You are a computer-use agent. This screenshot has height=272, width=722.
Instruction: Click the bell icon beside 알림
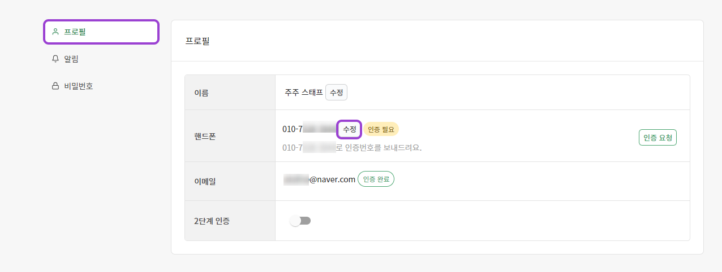[x=55, y=59]
